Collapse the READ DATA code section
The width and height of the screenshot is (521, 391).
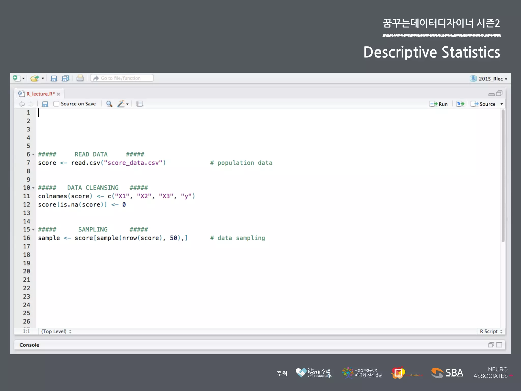[33, 155]
